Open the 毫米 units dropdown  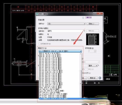click(x=93, y=66)
